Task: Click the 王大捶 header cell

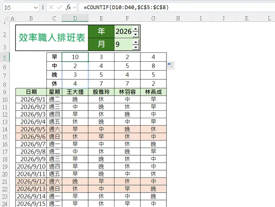Action: pos(75,92)
